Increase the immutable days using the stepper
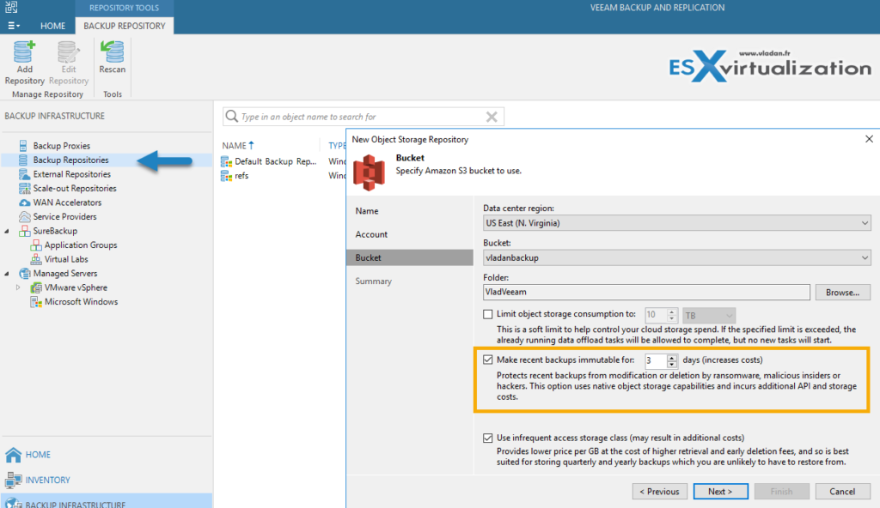This screenshot has height=508, width=880. [674, 358]
